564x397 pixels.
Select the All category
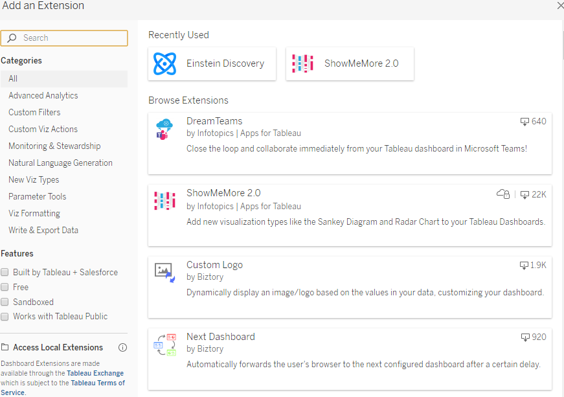coord(64,79)
